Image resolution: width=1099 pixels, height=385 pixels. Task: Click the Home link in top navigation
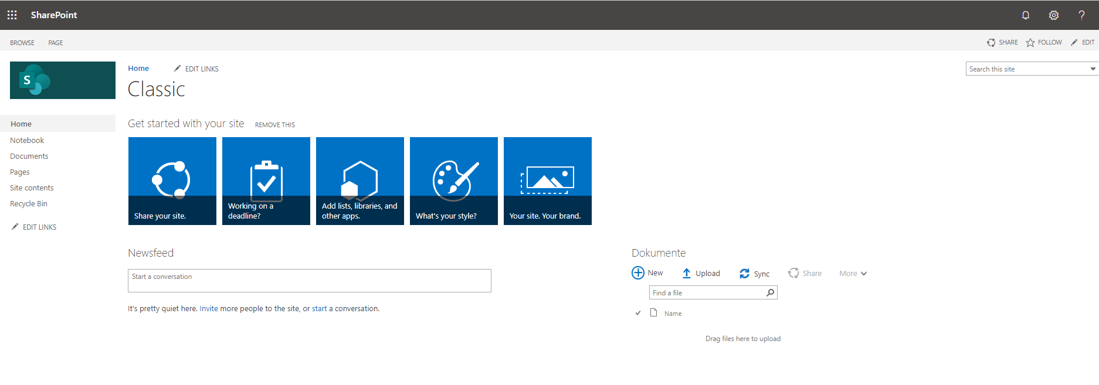tap(138, 69)
